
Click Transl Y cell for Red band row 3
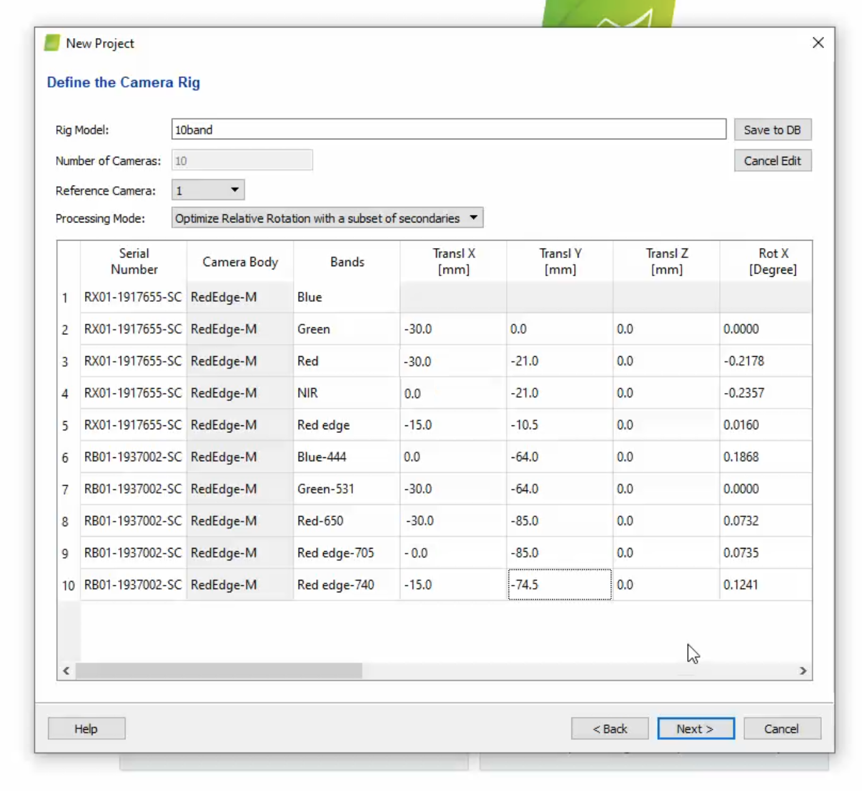click(x=560, y=361)
